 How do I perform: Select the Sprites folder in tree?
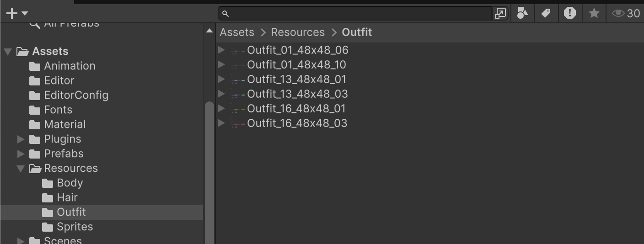coord(75,227)
